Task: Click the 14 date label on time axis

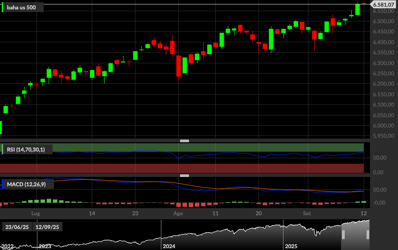Action: 92,213
